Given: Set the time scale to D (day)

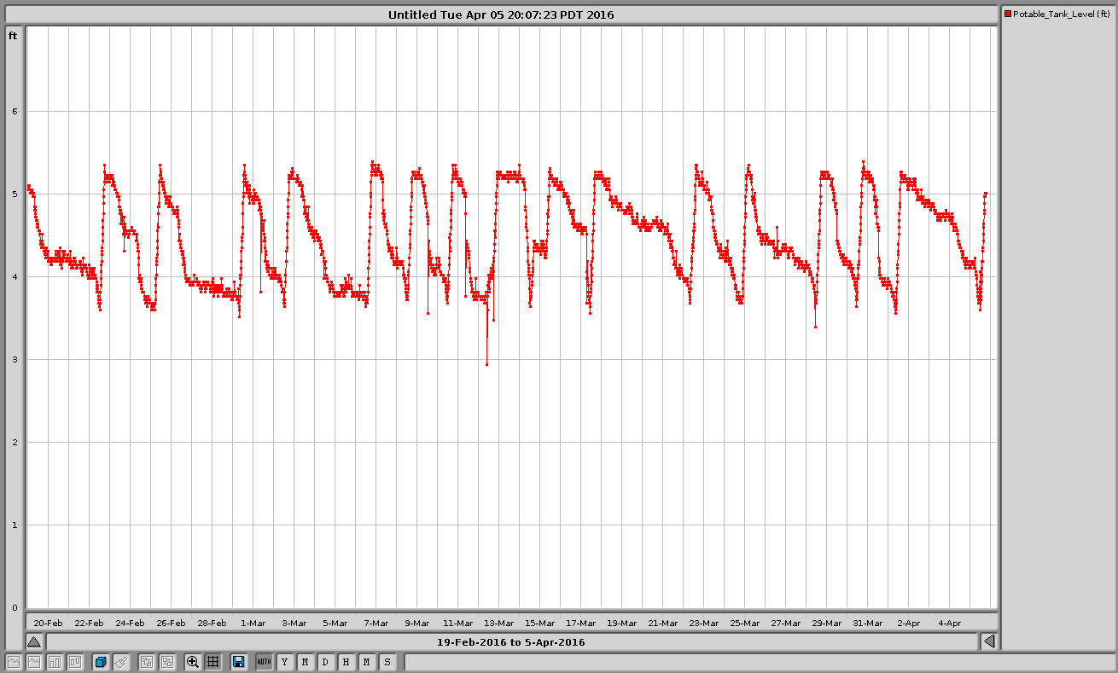Looking at the screenshot, I should coord(326,662).
